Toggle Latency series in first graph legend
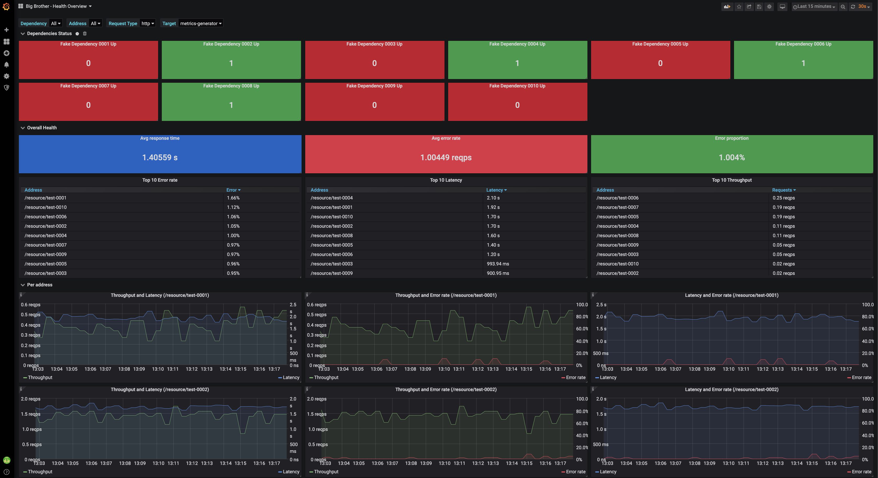This screenshot has height=478, width=878. tap(291, 377)
